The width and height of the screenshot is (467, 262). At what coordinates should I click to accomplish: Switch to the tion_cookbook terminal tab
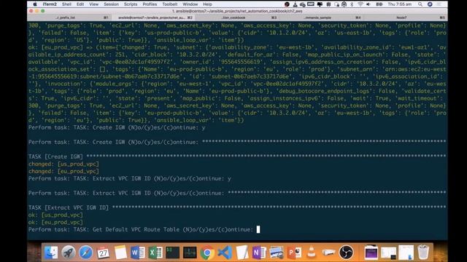[236, 17]
